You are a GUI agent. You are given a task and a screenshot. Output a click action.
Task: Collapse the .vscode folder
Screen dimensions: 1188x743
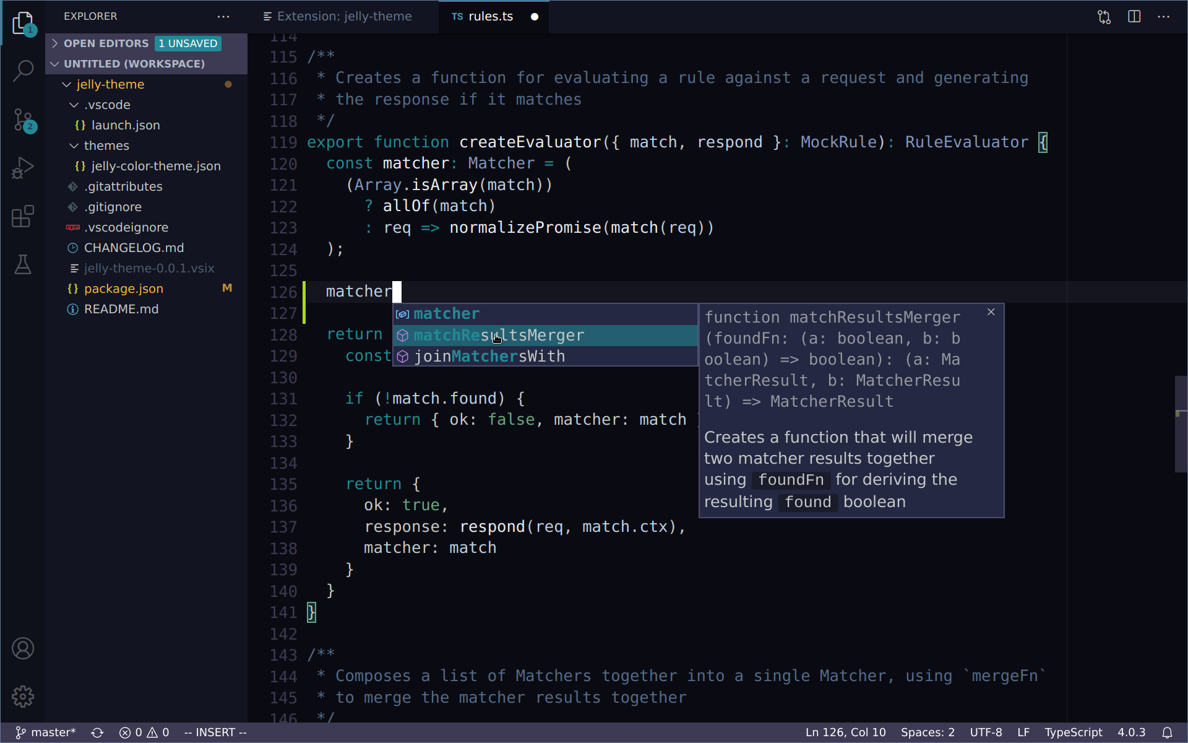[x=146, y=105]
